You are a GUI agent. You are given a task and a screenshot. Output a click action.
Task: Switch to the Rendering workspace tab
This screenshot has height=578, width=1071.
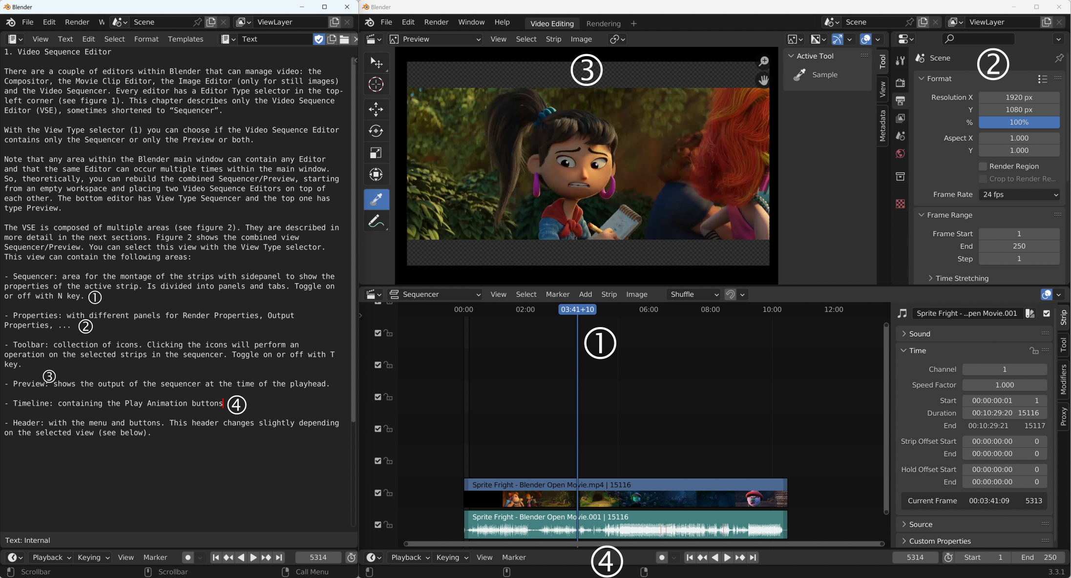click(x=603, y=23)
